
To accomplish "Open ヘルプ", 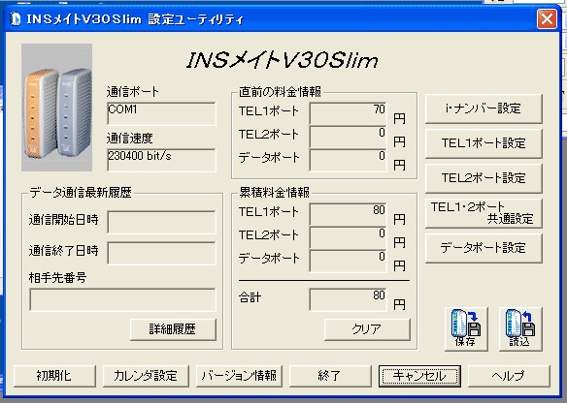I will point(509,376).
